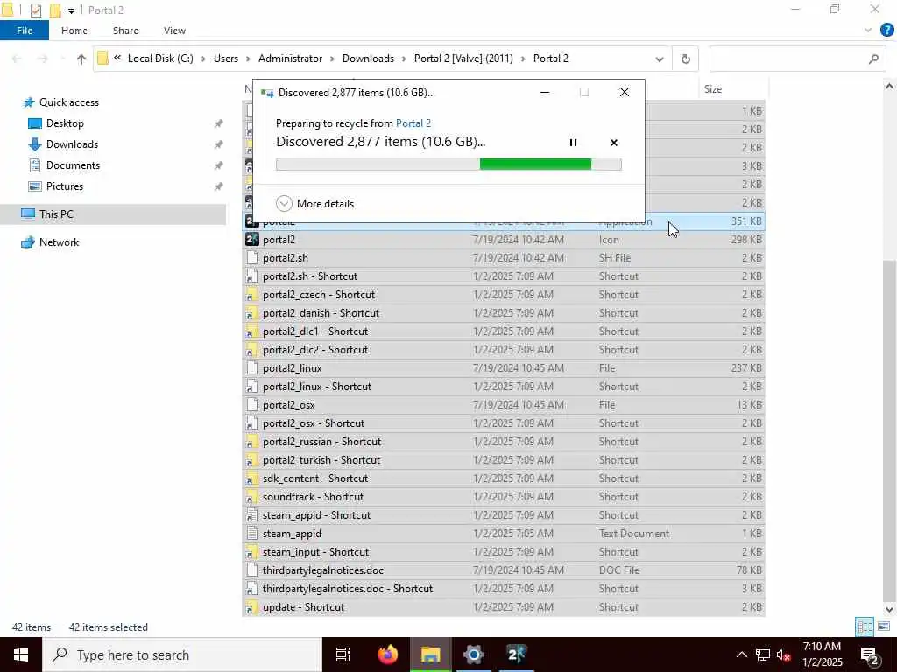Select steam_input - Shortcut
This screenshot has width=897, height=672.
[x=504, y=552]
